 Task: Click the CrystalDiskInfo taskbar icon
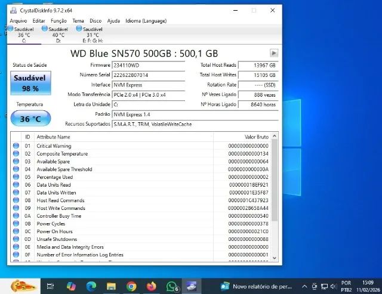(x=192, y=286)
